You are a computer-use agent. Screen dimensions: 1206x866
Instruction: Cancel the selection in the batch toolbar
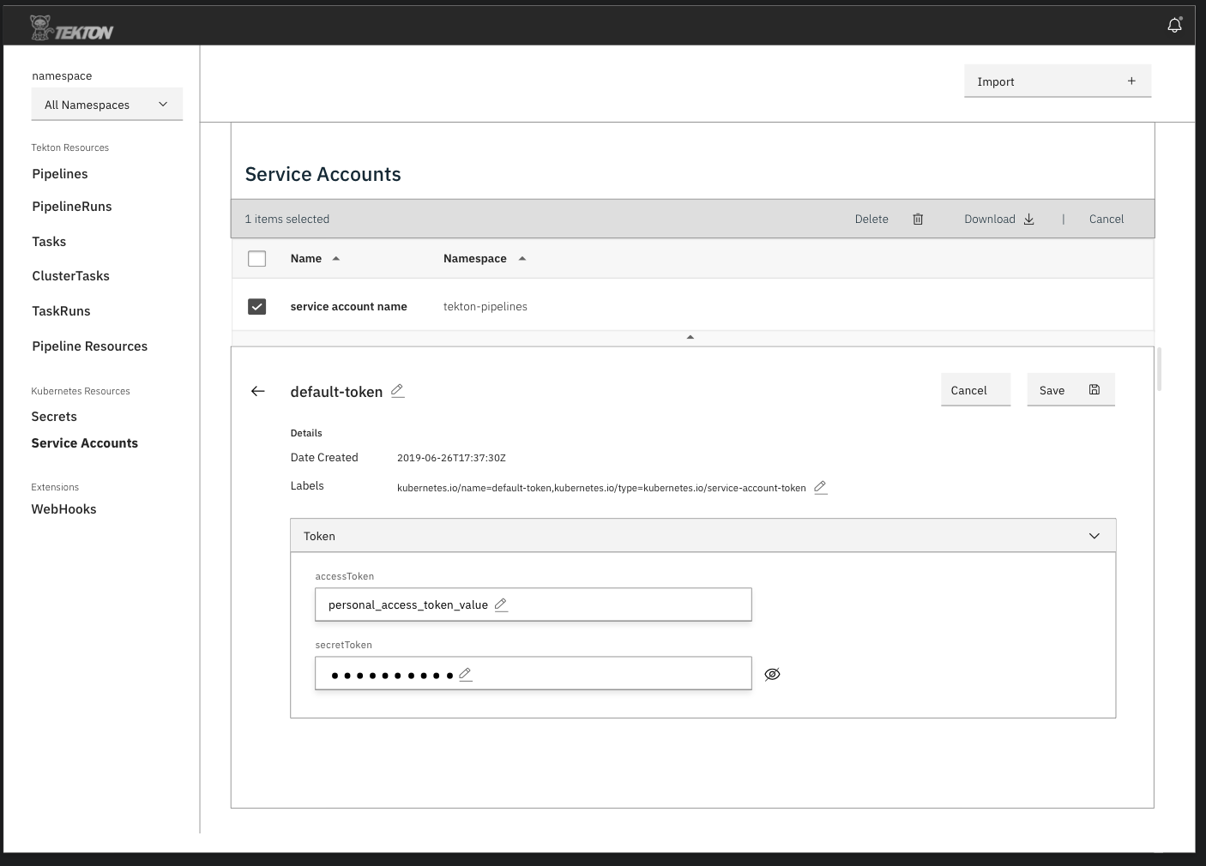click(x=1106, y=219)
